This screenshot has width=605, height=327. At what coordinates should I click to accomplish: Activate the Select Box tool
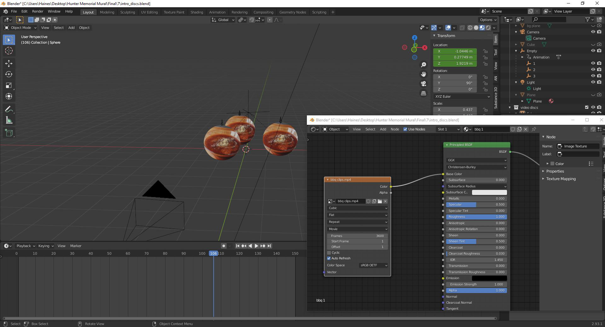[9, 40]
